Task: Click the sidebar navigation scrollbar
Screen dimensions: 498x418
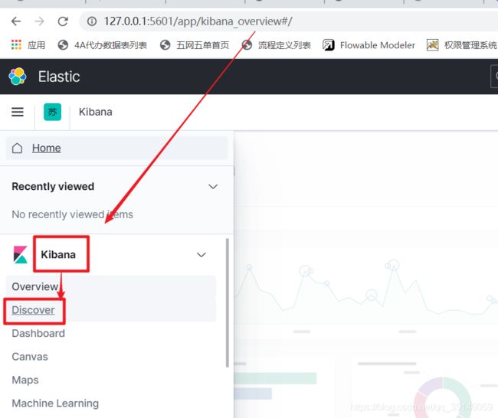Action: [x=227, y=303]
